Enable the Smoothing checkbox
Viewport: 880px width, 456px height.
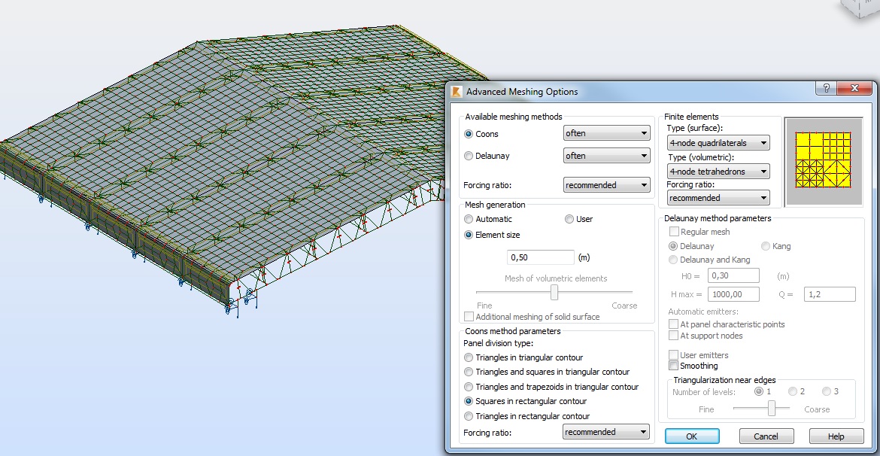tap(672, 365)
